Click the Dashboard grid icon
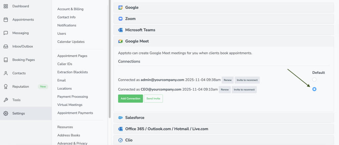Viewport: 339px width, 145px height. (6, 6)
